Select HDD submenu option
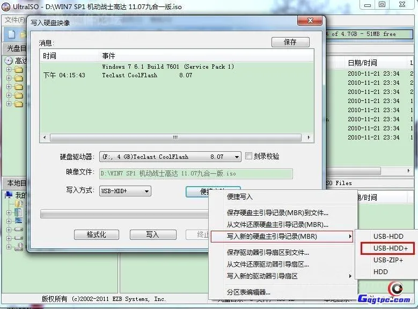This screenshot has height=309, width=418. tap(380, 272)
